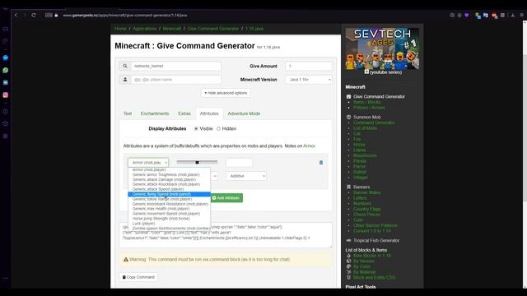Open the Villager mob link
527x296 pixels.
[361, 178]
